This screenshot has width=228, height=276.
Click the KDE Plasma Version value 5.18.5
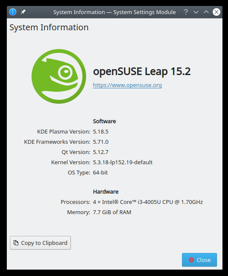101,132
